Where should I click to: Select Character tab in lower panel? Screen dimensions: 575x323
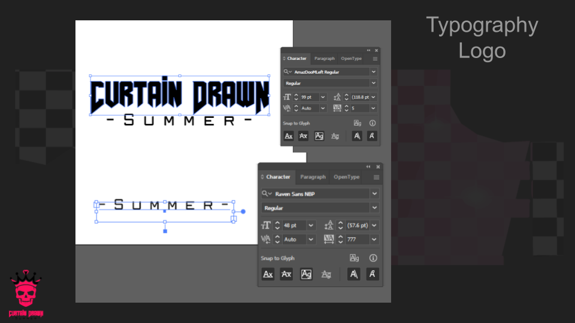point(278,177)
